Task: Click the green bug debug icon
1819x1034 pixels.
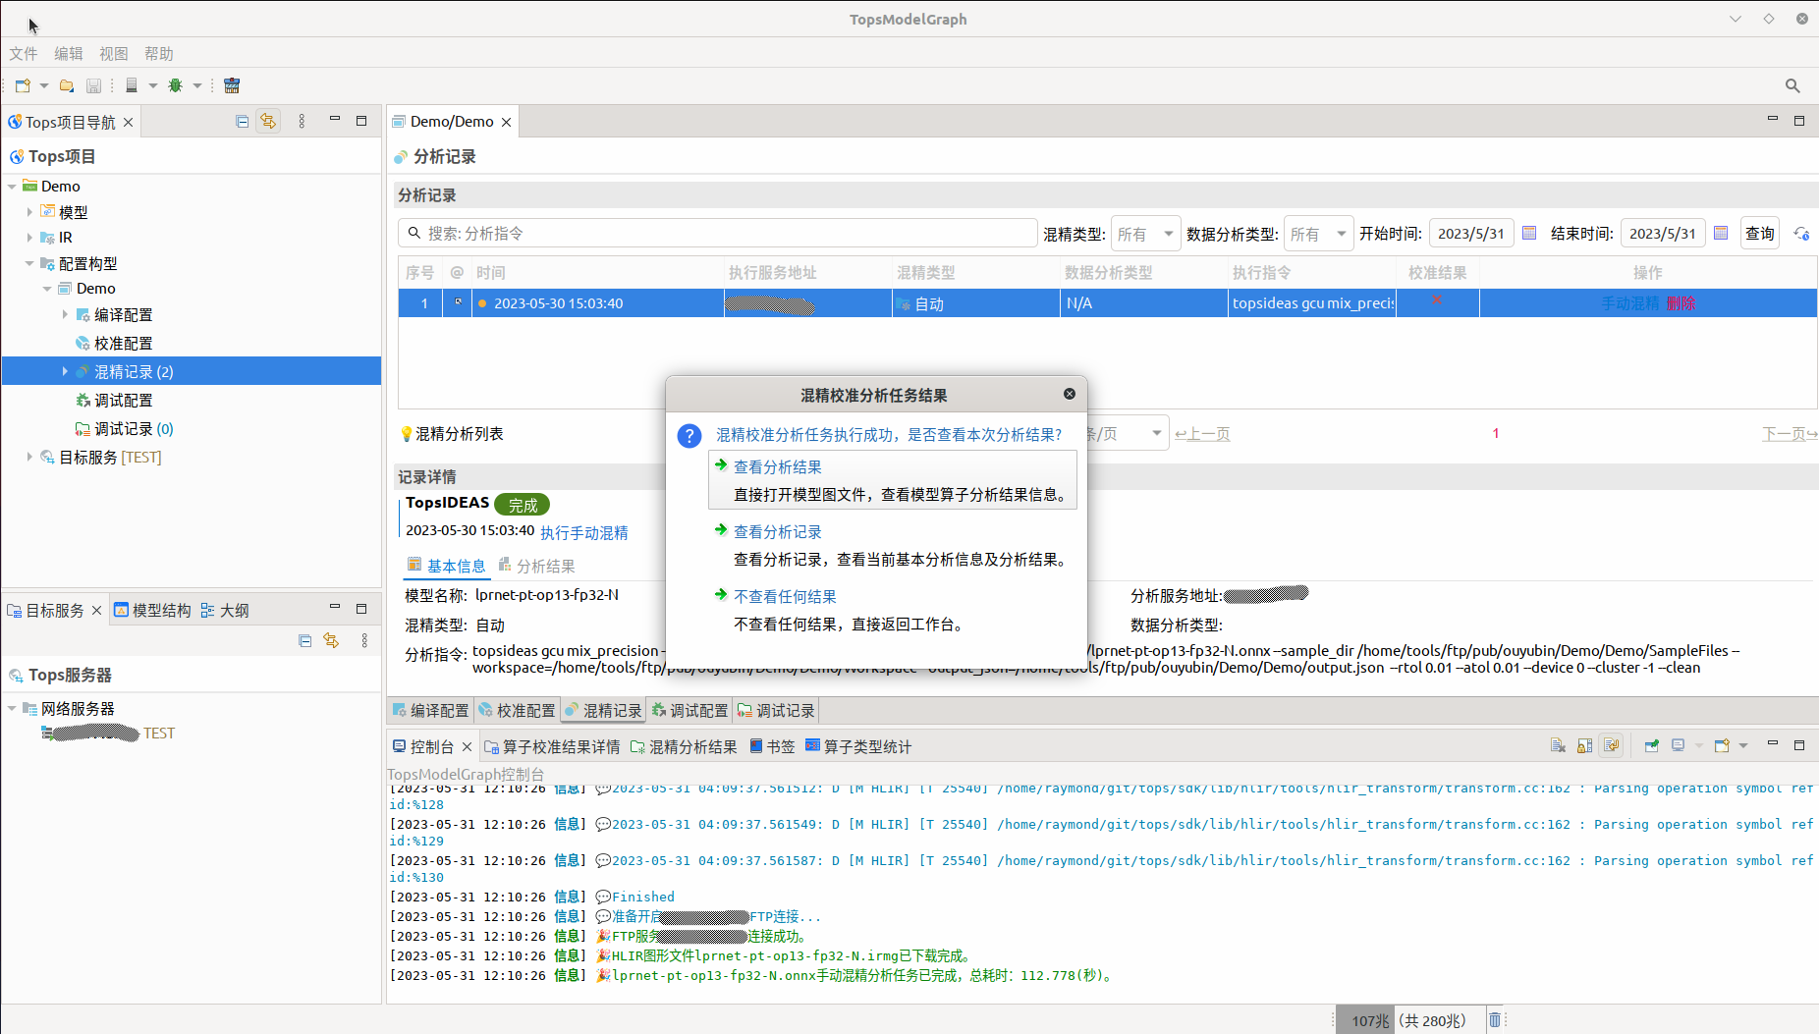Action: click(176, 85)
